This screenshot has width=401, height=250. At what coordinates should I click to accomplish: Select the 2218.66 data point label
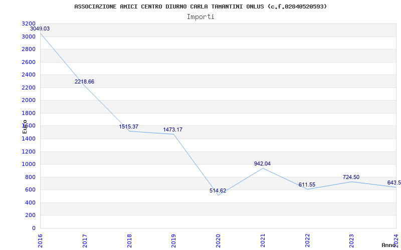(x=84, y=81)
